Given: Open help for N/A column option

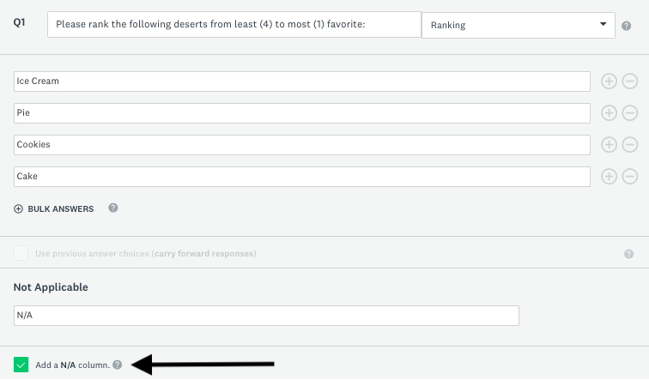Looking at the screenshot, I should (118, 365).
